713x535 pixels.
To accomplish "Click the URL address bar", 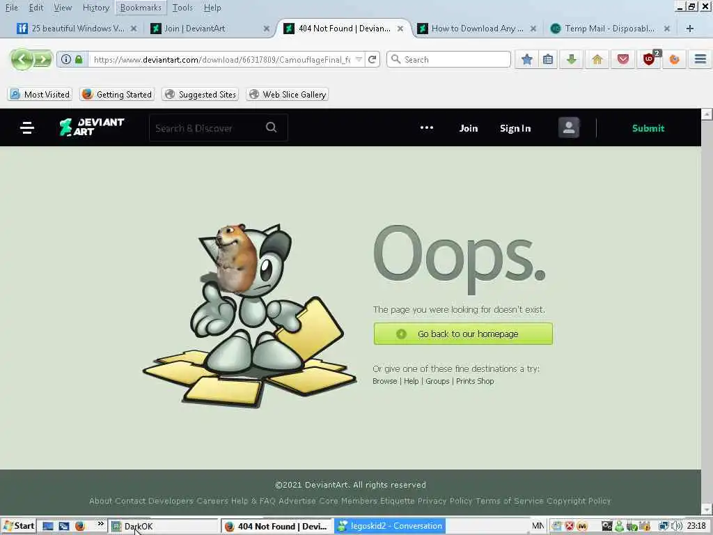I will click(x=222, y=60).
